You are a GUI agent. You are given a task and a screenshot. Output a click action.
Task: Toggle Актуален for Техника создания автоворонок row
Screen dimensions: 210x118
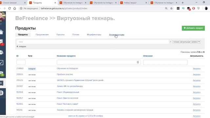[197, 110]
